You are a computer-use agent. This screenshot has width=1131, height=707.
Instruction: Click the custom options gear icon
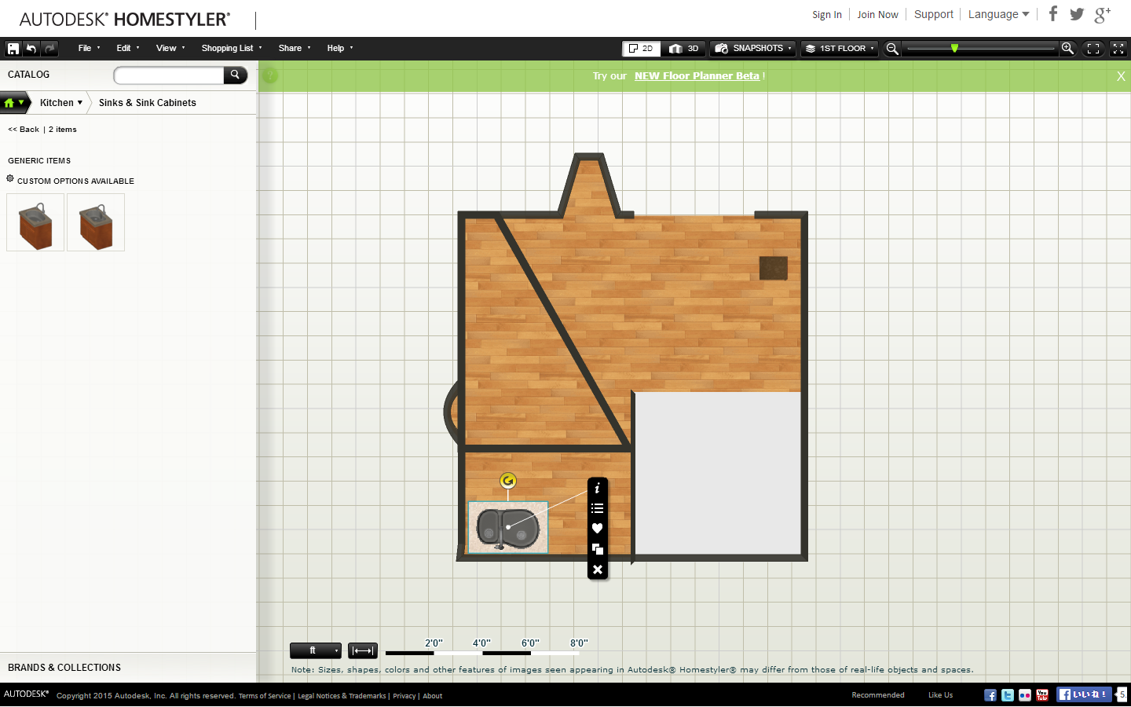10,179
